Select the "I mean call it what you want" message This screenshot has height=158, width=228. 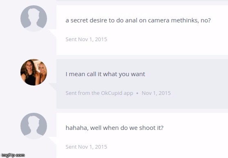(105, 74)
